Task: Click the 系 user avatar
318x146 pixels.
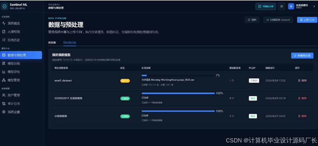Action: click(x=291, y=6)
